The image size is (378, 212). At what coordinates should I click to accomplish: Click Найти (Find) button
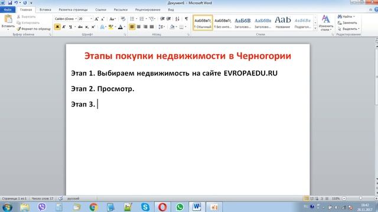(x=346, y=16)
